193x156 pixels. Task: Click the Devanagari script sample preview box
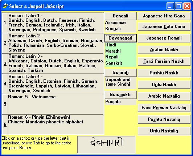106,144
